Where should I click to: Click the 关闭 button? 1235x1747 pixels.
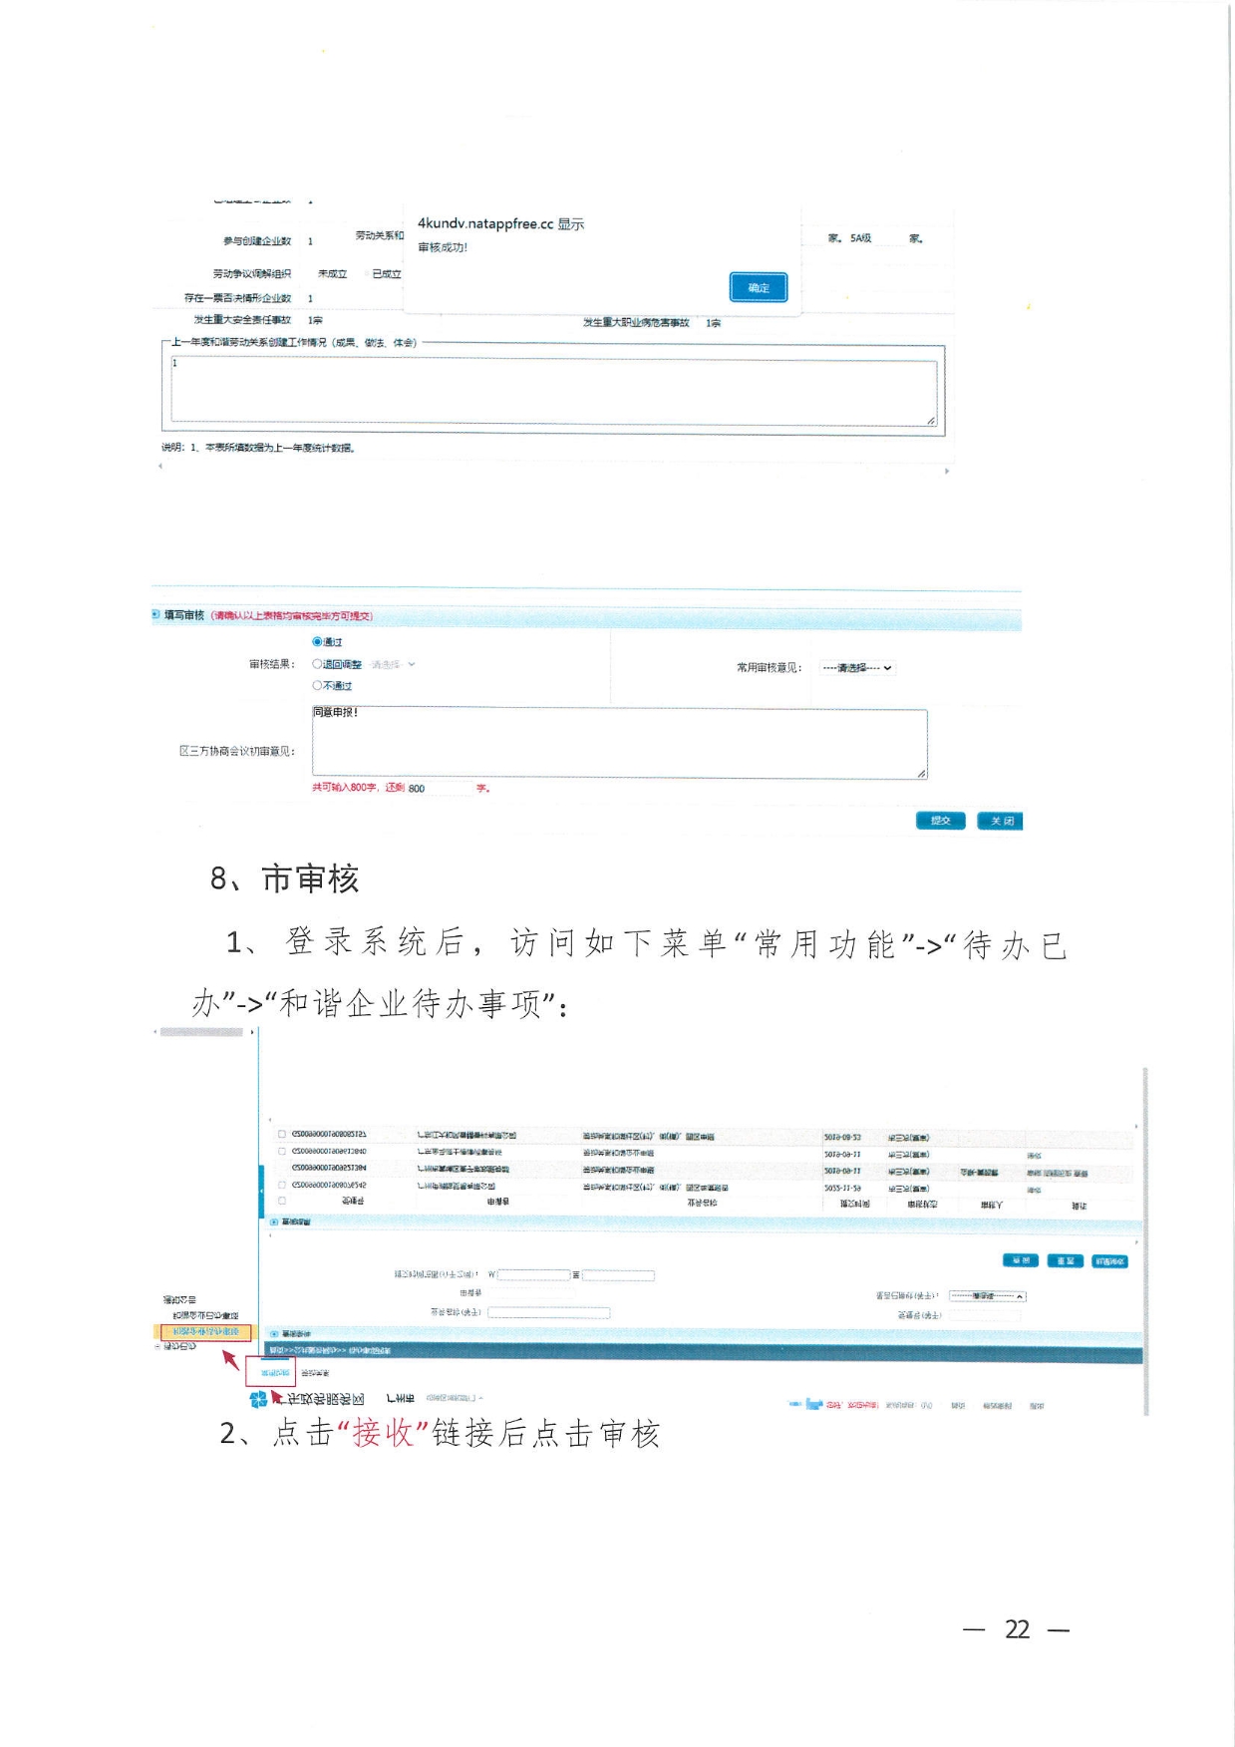pyautogui.click(x=1000, y=821)
